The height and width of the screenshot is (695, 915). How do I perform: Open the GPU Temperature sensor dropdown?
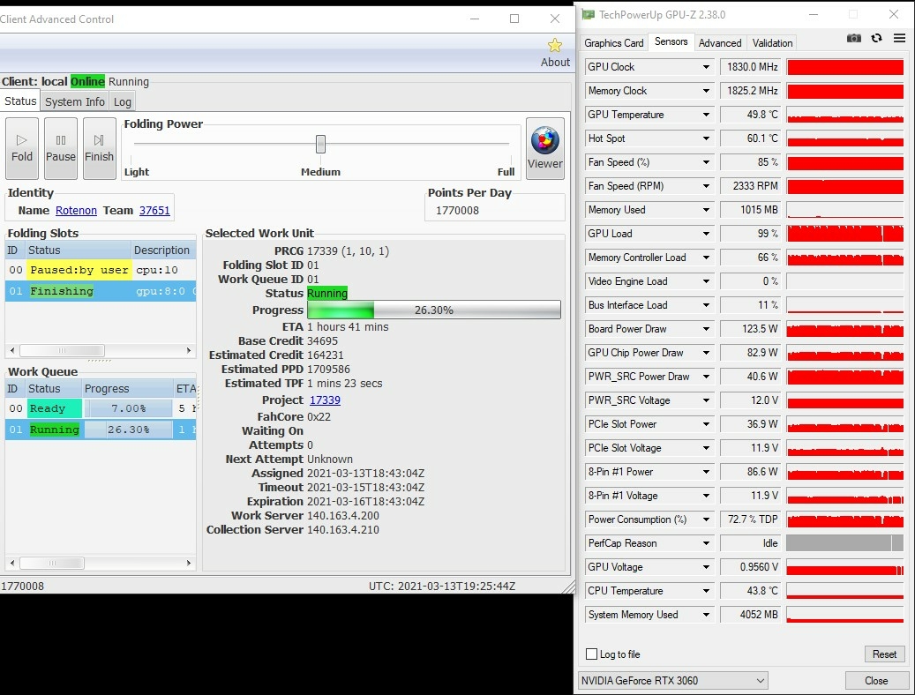click(706, 115)
